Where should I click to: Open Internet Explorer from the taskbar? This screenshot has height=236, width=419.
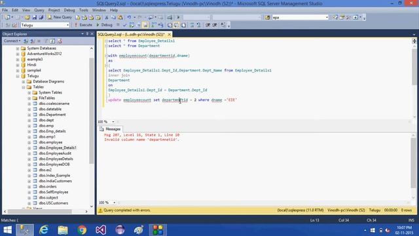pos(44,230)
